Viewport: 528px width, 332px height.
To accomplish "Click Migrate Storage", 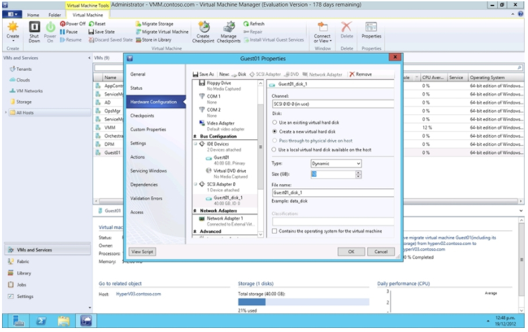I will pos(154,24).
